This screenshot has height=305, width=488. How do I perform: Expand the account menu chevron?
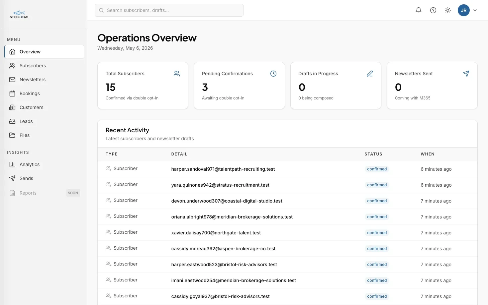tap(475, 10)
